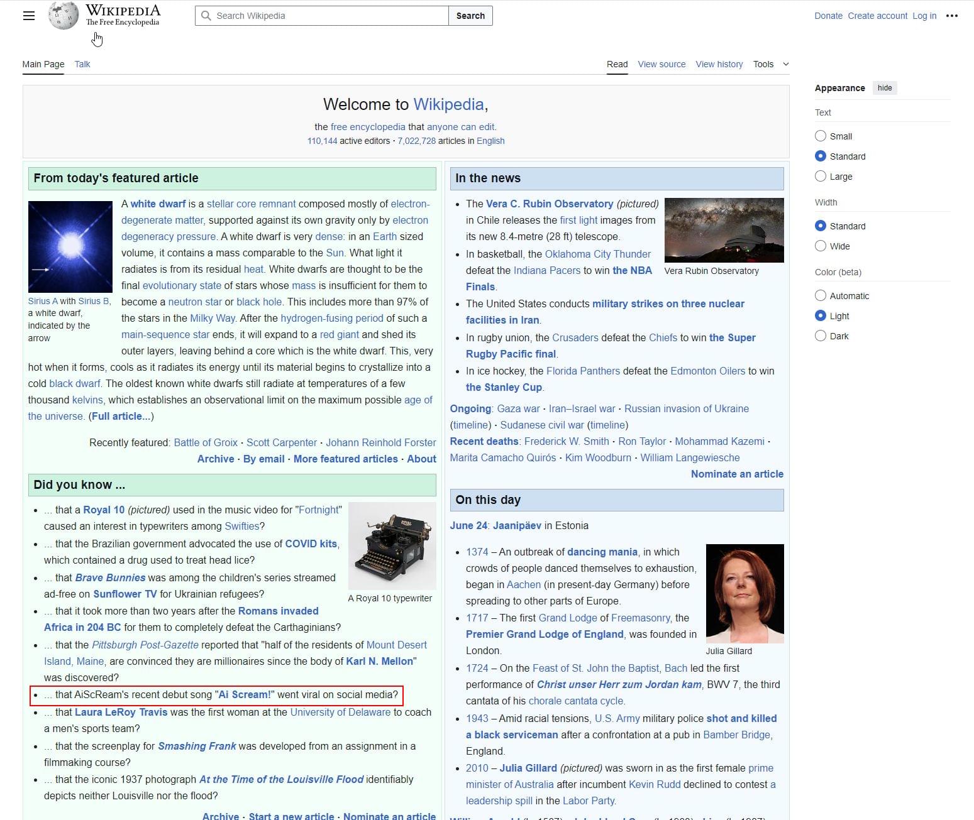Screen dimensions: 974x820
Task: Open the three-dot personal tools menu
Action: 952,16
